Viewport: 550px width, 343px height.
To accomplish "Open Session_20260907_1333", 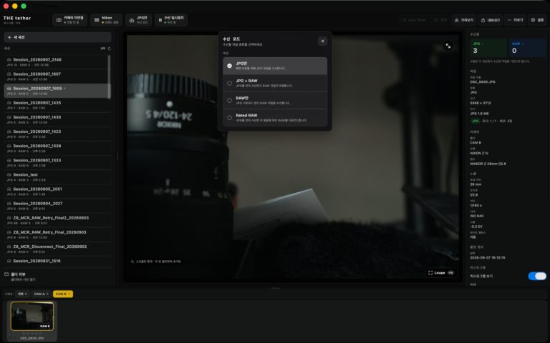I will [56, 162].
